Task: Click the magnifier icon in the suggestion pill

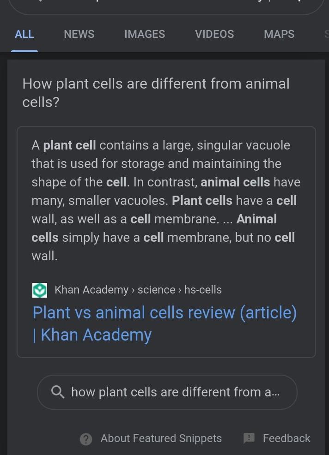Action: coord(58,392)
